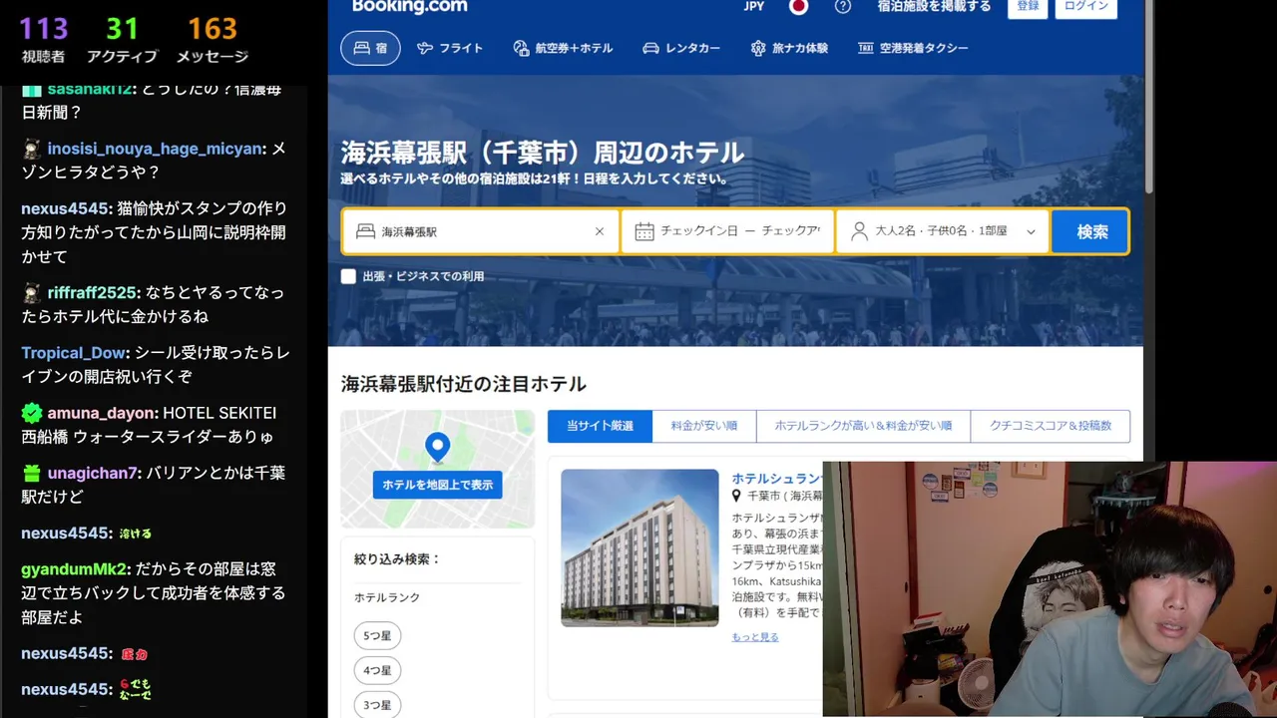
Task: Open the hotel building photo thumbnail
Action: coord(639,547)
